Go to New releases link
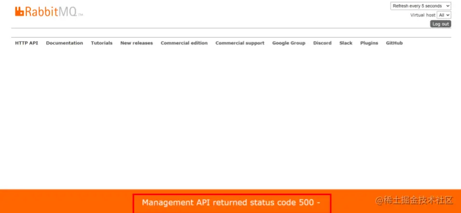The image size is (461, 213). point(137,43)
